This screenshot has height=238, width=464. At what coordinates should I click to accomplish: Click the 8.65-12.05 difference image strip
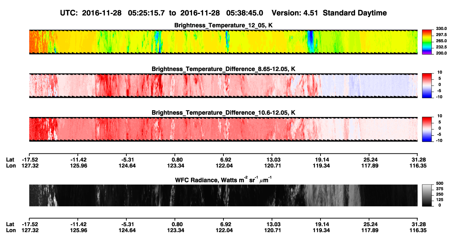coord(223,86)
